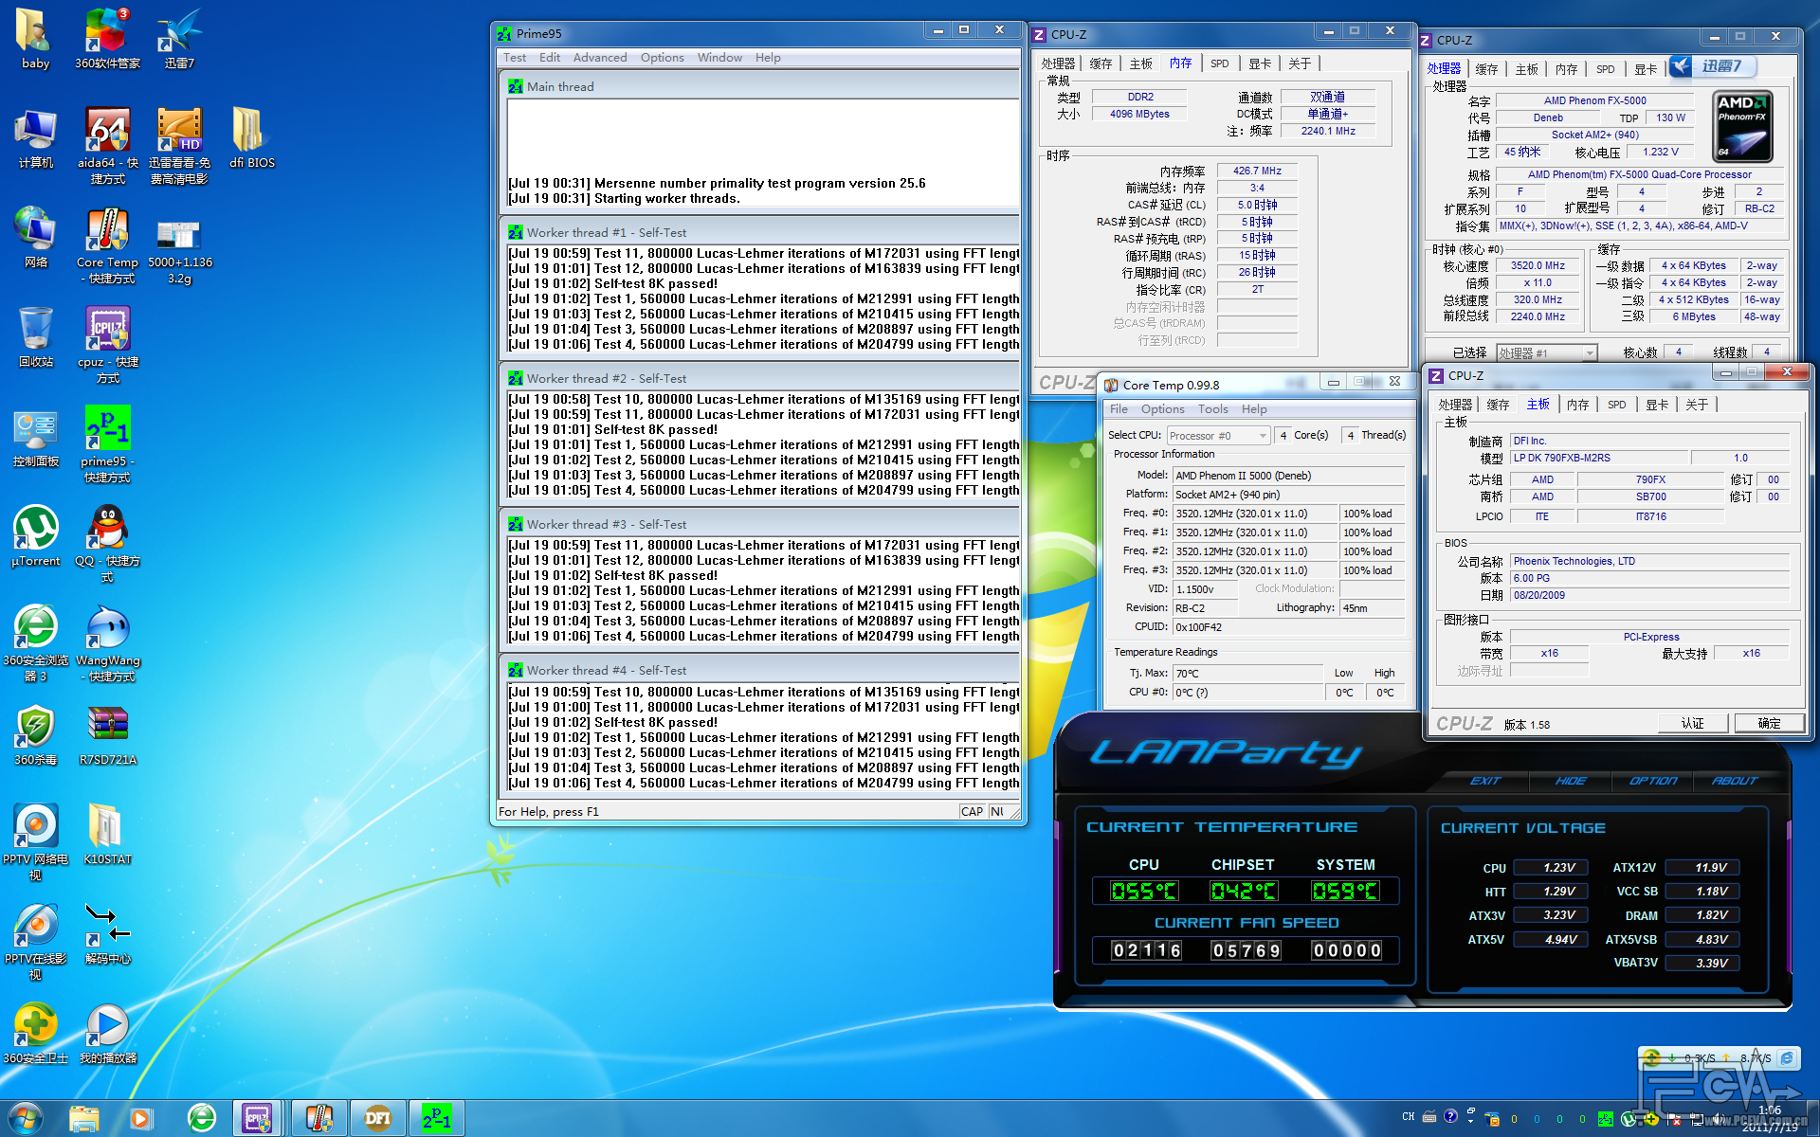Screen dimensions: 1820x1137
Task: Open 360软件管家 desktop icon
Action: [x=107, y=39]
